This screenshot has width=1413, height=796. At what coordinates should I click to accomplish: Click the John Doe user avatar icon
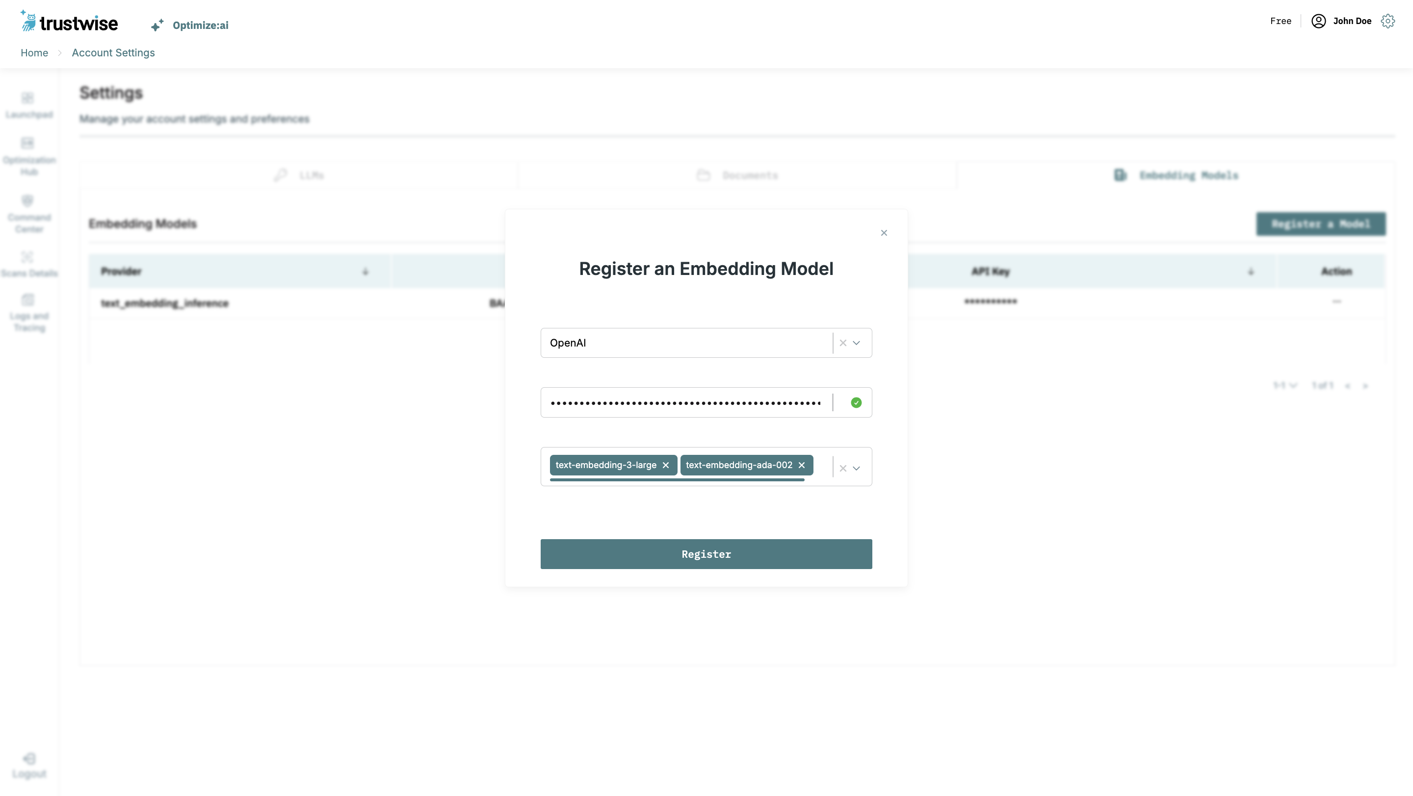(1318, 21)
